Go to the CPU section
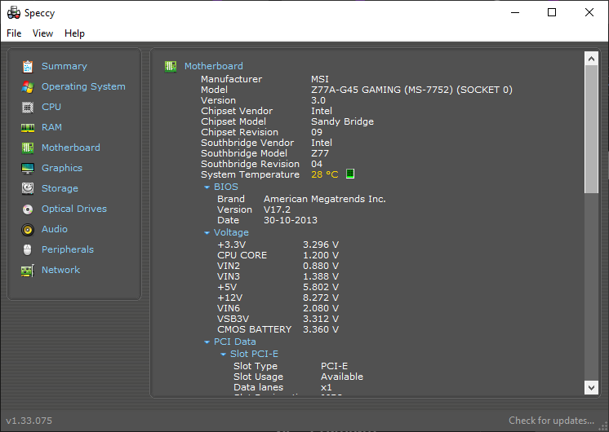 pos(51,107)
